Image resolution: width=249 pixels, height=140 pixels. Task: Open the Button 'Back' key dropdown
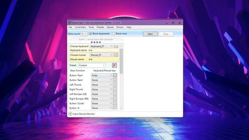pos(102,80)
